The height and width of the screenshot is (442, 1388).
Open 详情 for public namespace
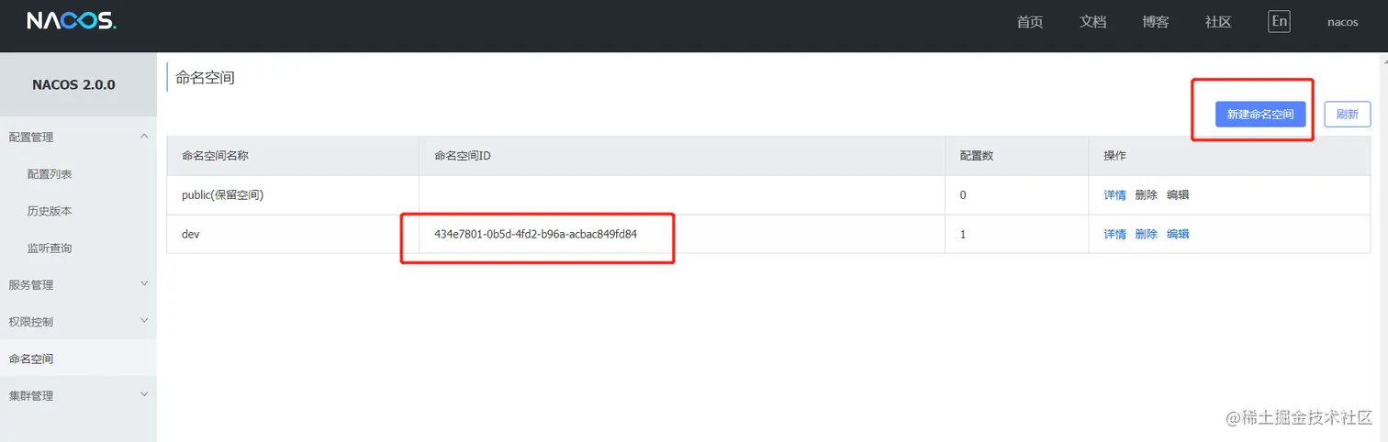pyautogui.click(x=1114, y=195)
